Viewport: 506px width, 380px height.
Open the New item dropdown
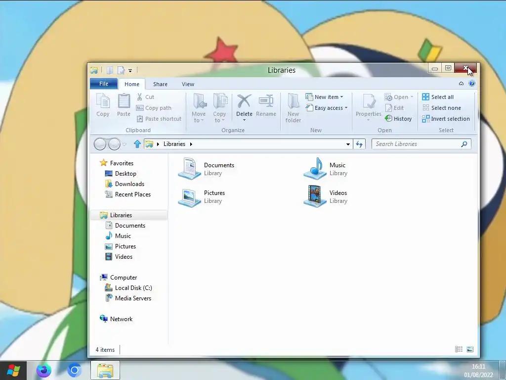point(324,97)
